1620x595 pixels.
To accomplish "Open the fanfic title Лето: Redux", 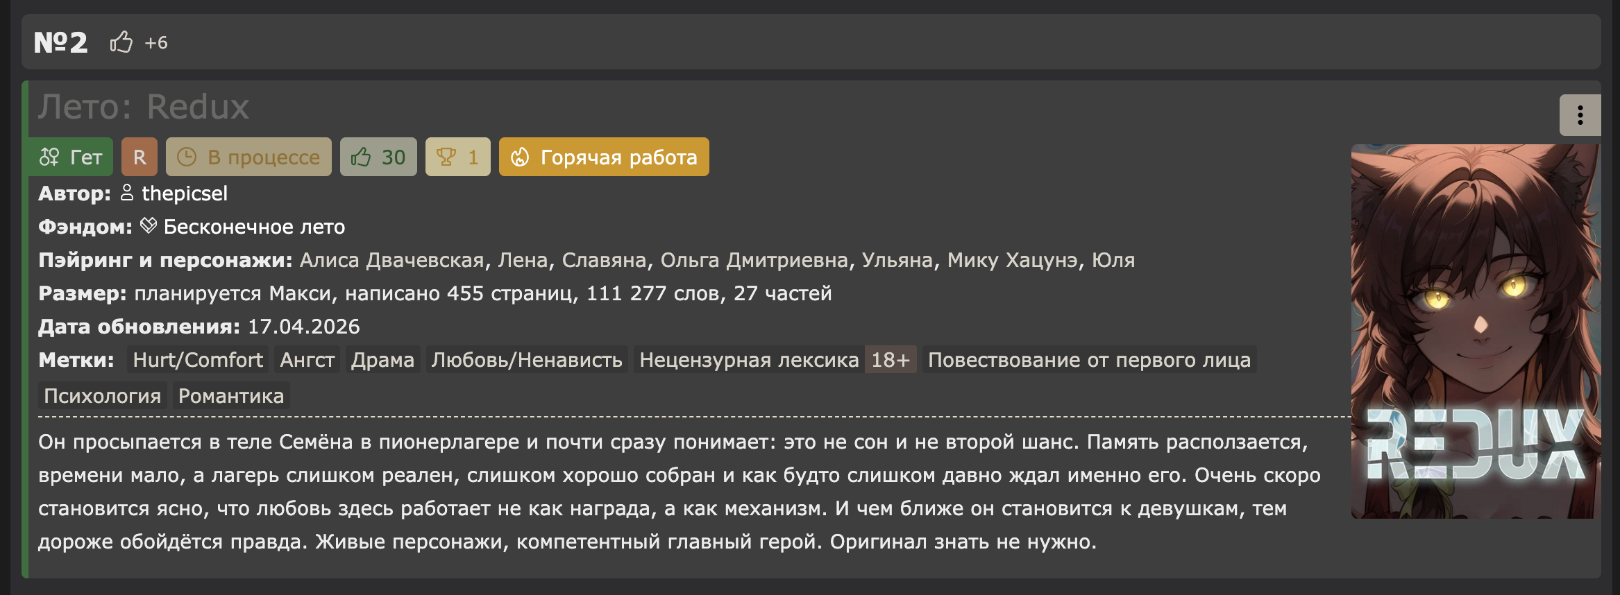I will tap(144, 107).
